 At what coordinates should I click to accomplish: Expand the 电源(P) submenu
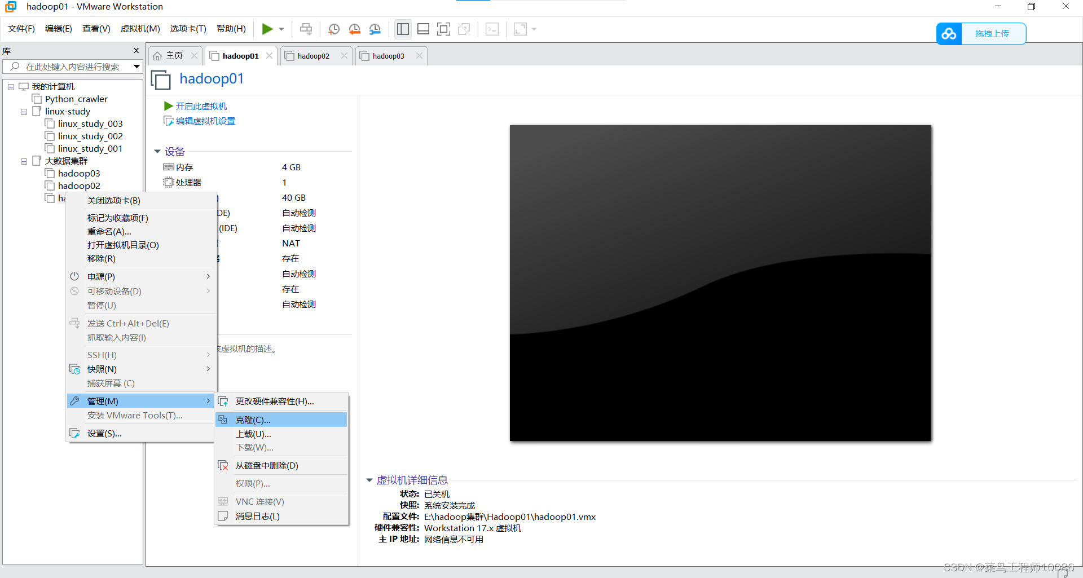142,277
